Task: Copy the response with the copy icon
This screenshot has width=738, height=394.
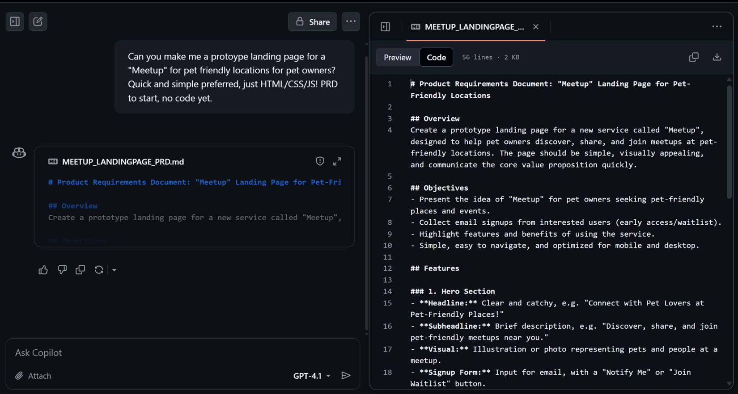Action: (81, 270)
